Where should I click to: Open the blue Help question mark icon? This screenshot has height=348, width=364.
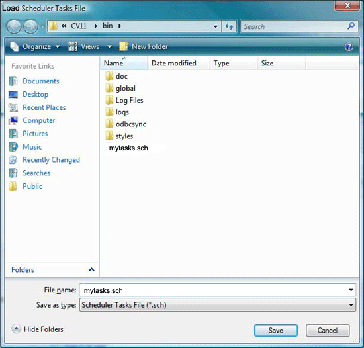(x=349, y=46)
